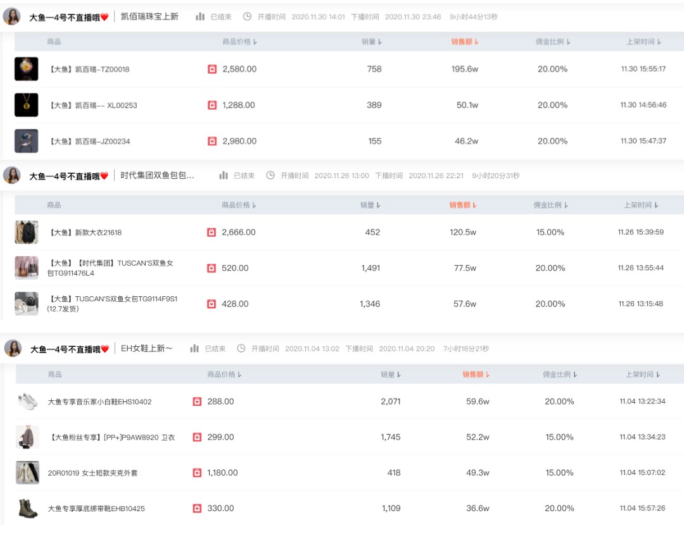Sort jewelry session table by 商品价格
Screen dimensions: 684x534
(239, 41)
